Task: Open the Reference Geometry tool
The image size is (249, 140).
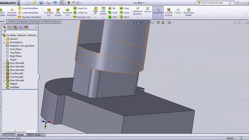Action: pyautogui.click(x=137, y=11)
